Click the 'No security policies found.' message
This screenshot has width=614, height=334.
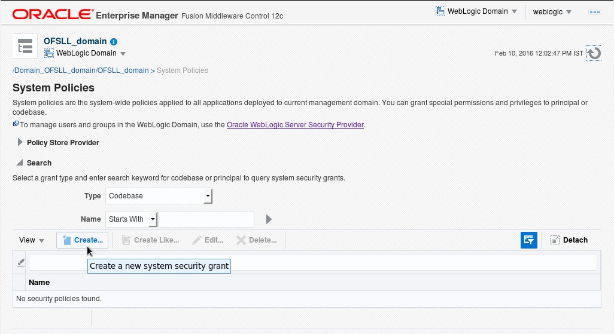[x=59, y=299]
